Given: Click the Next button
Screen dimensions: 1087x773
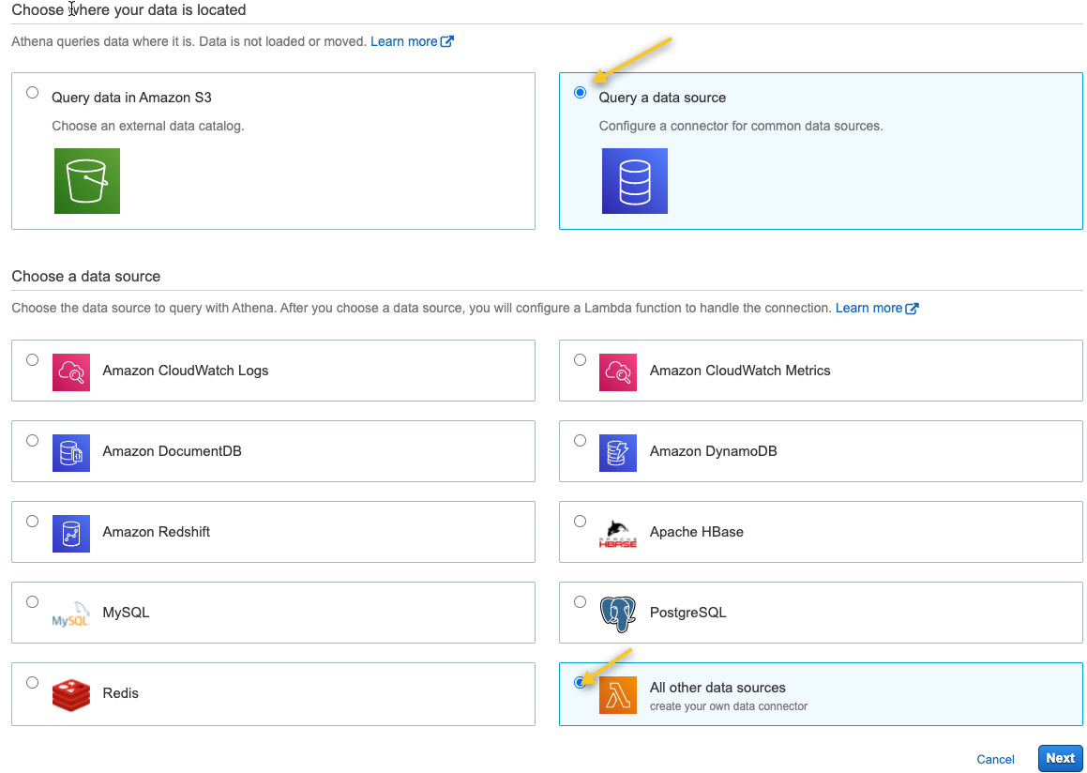Looking at the screenshot, I should tap(1060, 758).
